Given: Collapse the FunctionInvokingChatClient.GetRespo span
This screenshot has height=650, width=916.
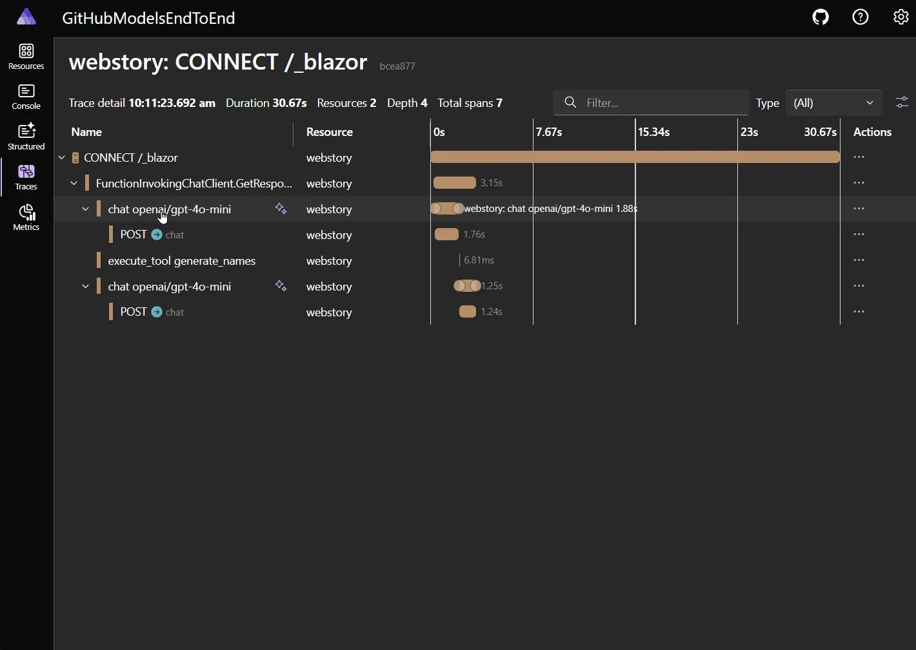Looking at the screenshot, I should (73, 182).
